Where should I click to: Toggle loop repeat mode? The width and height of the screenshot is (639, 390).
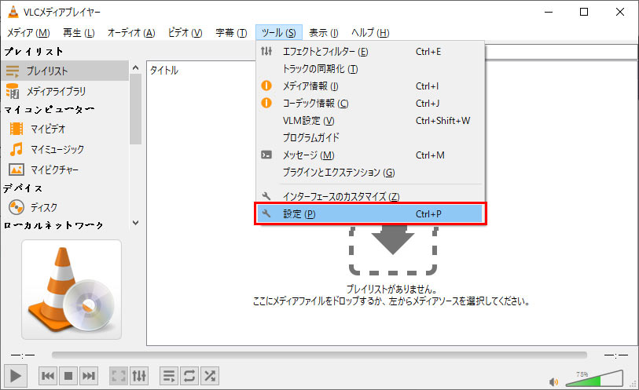coord(189,376)
